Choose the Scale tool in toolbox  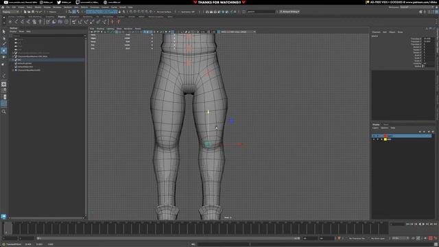(x=3, y=64)
